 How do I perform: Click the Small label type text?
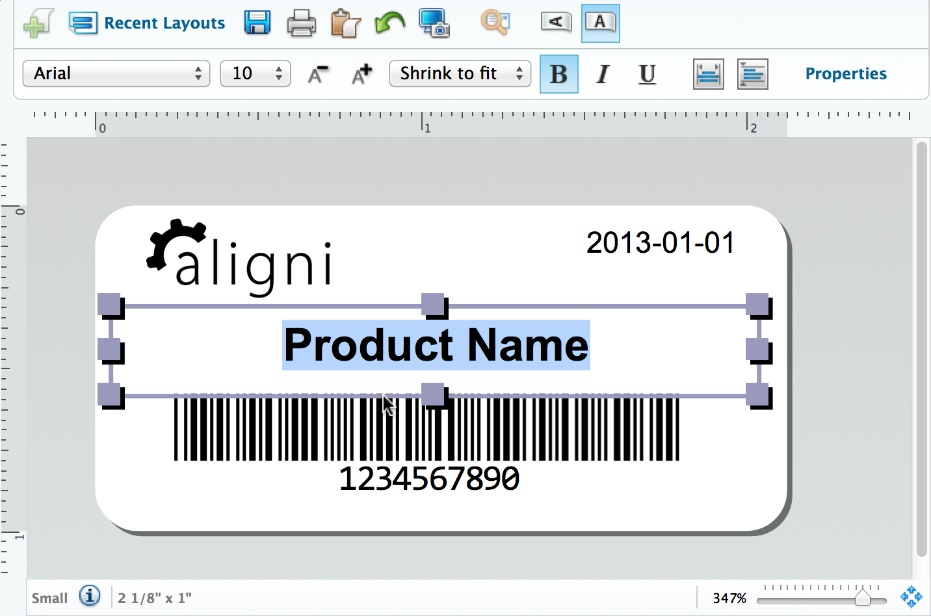click(x=49, y=598)
